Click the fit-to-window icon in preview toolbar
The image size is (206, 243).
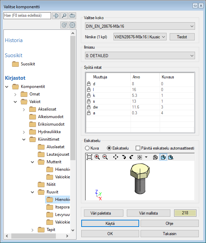tap(89, 157)
